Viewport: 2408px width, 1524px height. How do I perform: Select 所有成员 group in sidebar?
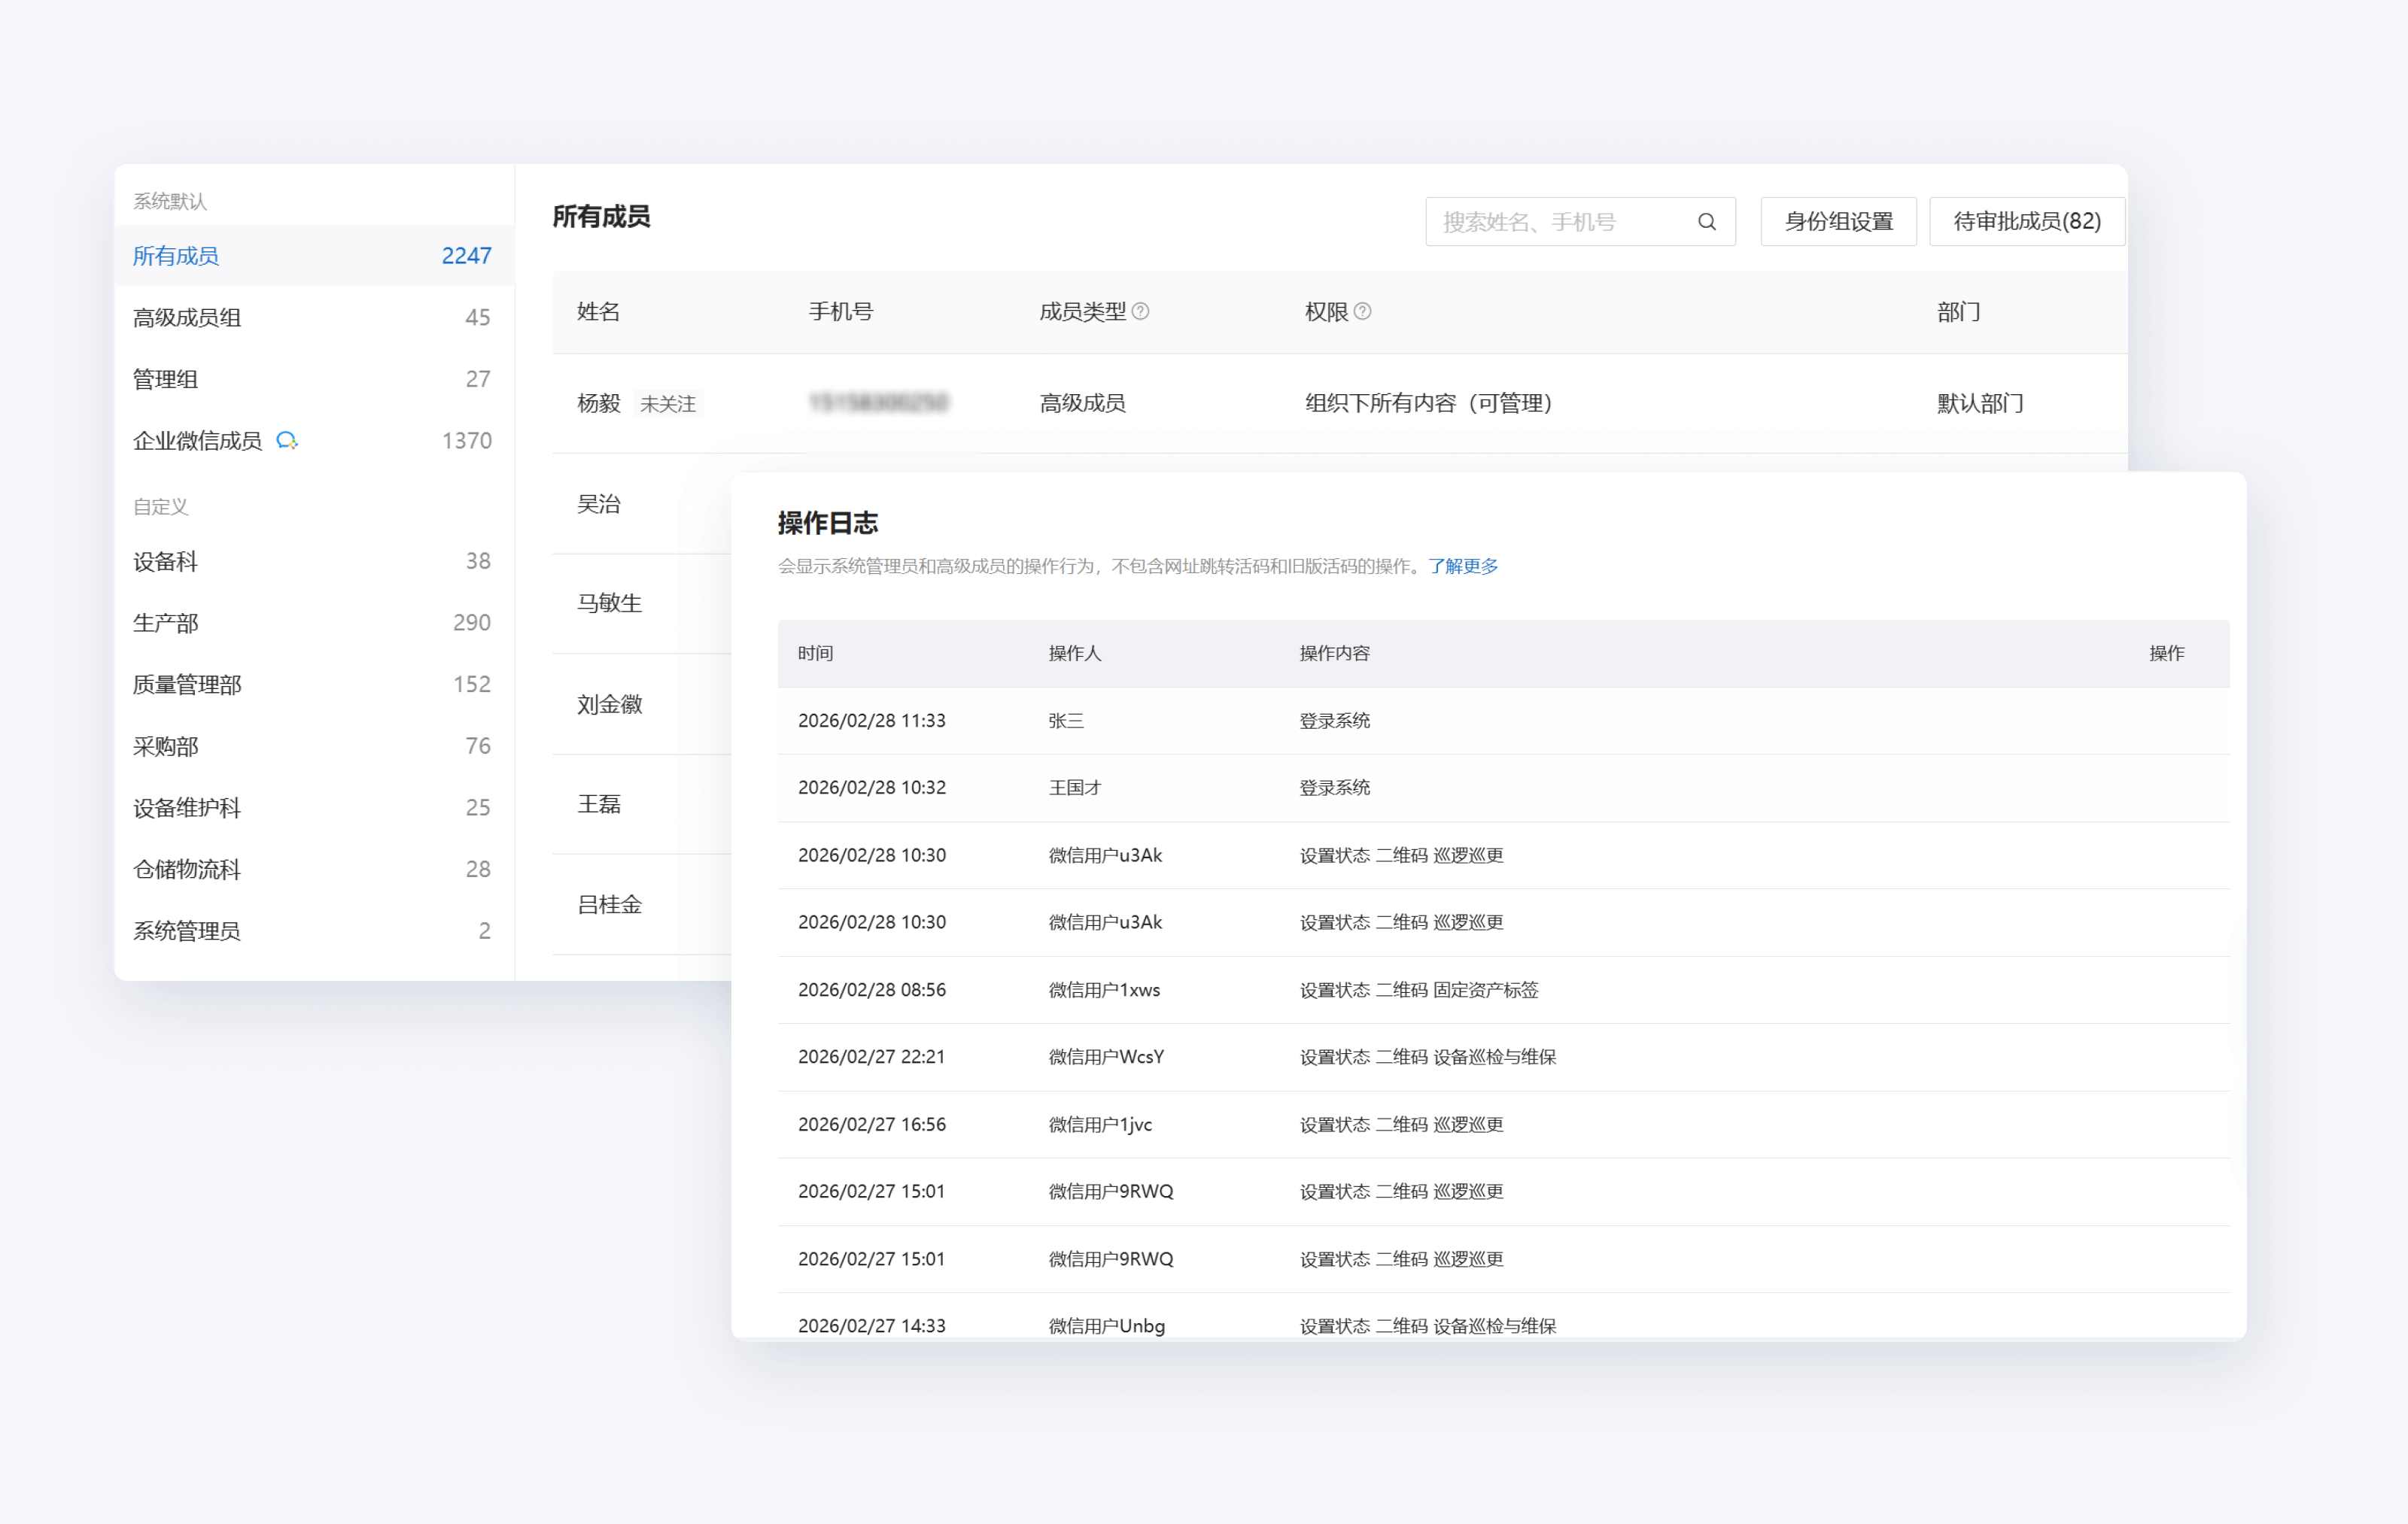pyautogui.click(x=176, y=256)
